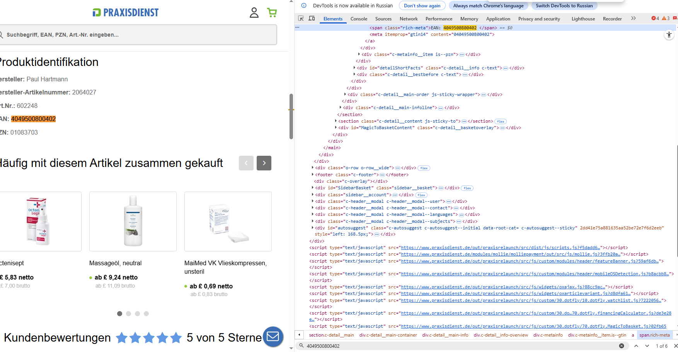Expand the c-detail__content section
The height and width of the screenshot is (352, 678).
tap(336, 121)
